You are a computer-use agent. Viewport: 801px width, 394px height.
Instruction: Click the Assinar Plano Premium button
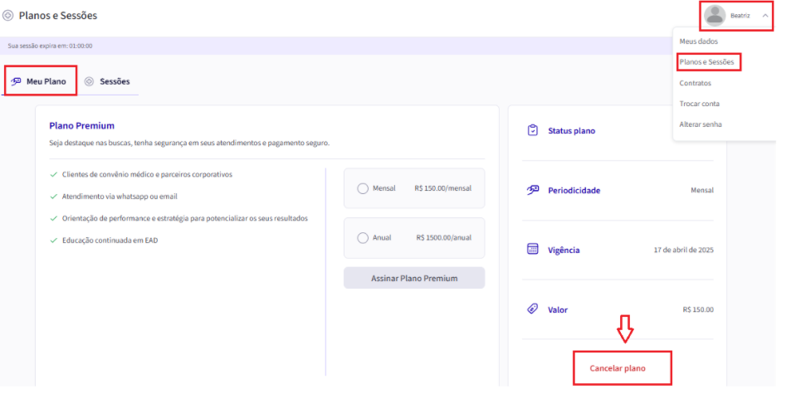tap(414, 278)
